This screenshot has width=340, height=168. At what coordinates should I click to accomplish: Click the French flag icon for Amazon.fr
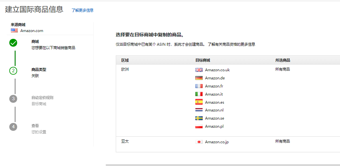(x=199, y=86)
